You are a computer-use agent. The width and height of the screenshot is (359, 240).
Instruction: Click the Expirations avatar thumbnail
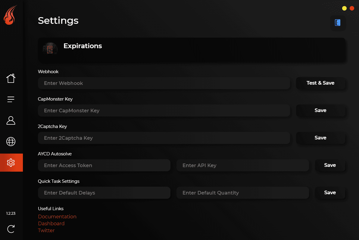point(50,48)
